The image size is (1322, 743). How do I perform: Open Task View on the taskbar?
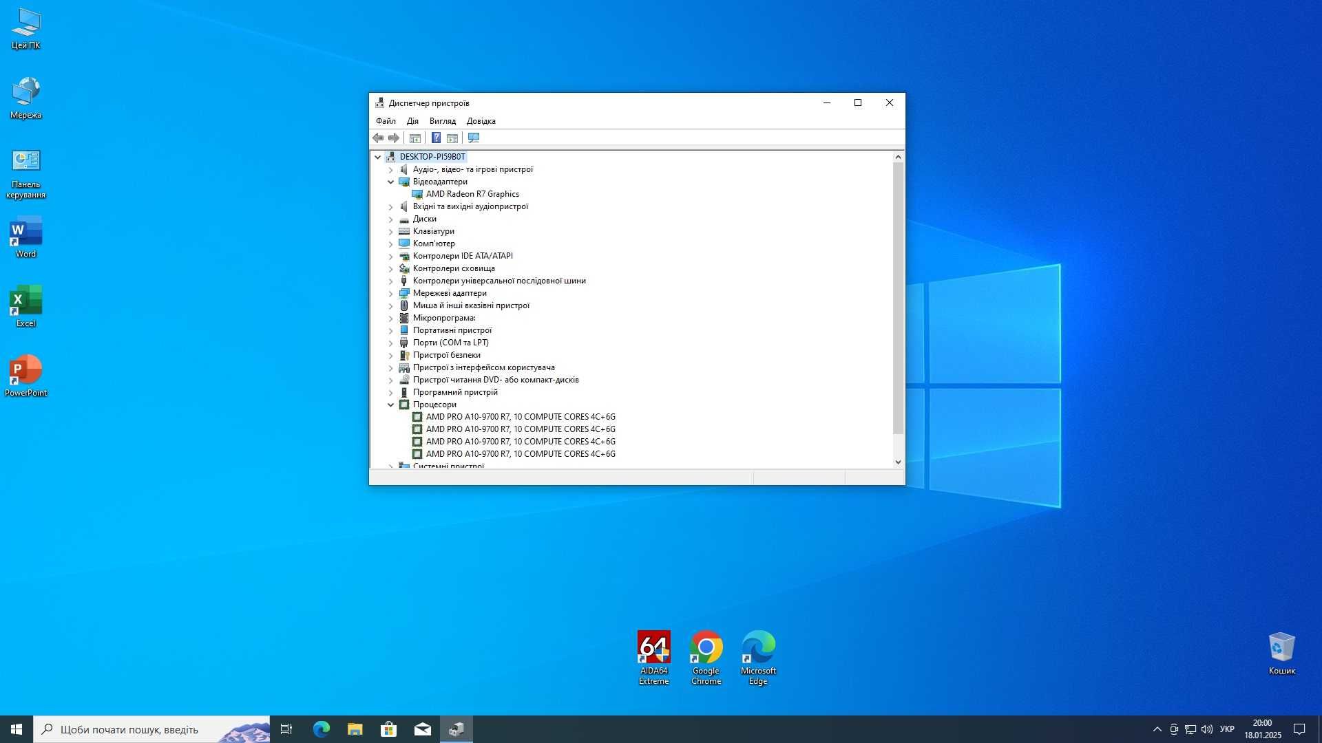point(286,729)
